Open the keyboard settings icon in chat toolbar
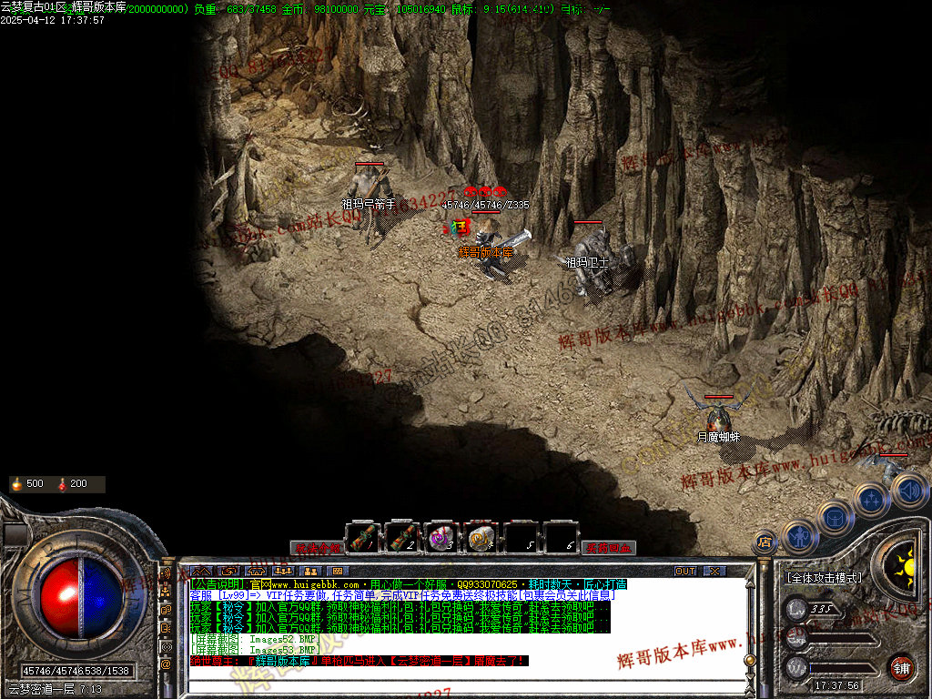 [x=338, y=572]
